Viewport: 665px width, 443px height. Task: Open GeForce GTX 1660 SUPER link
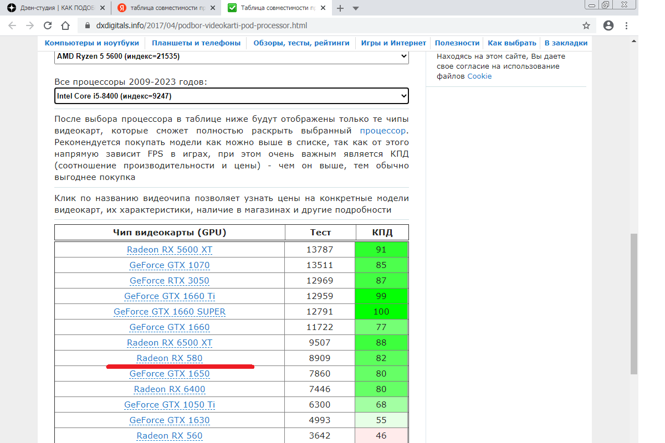(170, 312)
